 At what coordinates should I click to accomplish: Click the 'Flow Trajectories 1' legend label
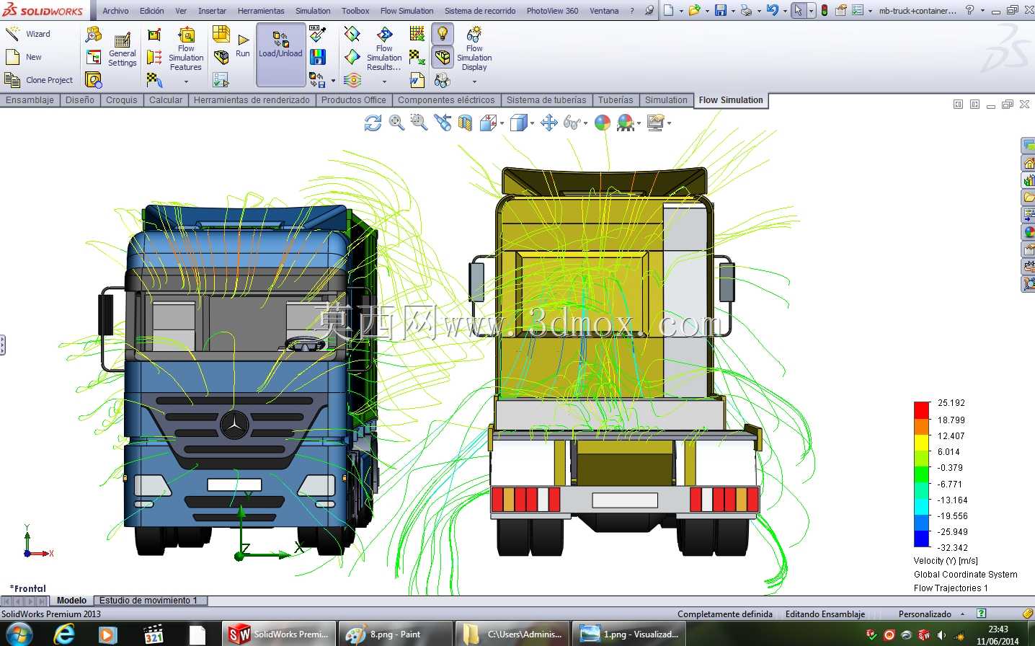951,588
